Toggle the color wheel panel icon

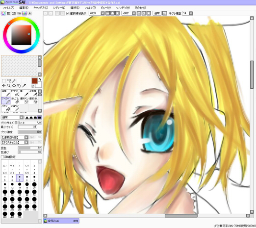[x=3, y=13]
